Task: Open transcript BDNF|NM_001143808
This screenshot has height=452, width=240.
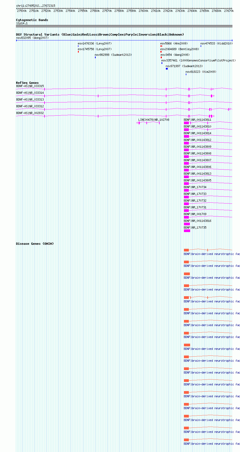Action: (x=197, y=153)
